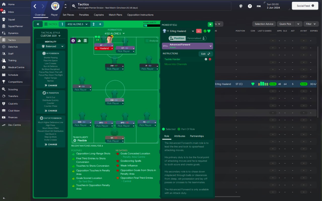Open the Formation 4132 ALONE.5 dropdown
The width and height of the screenshot is (322, 201).
pos(115,33)
